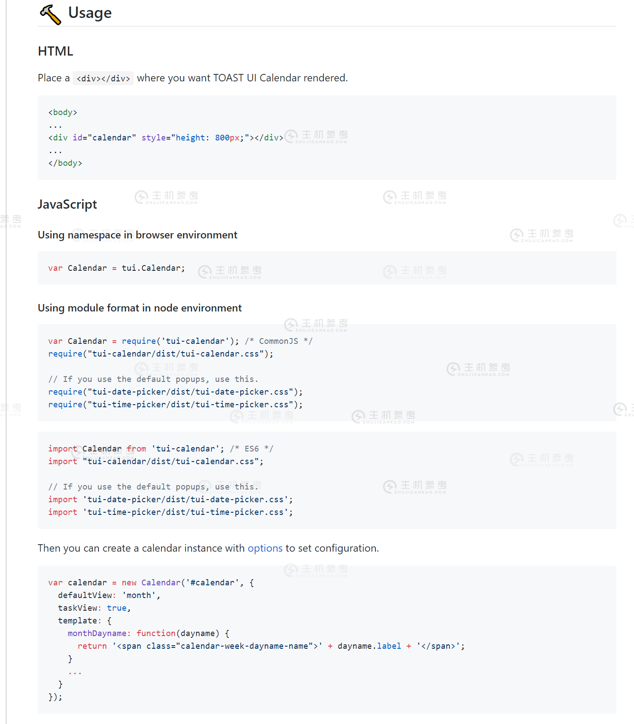Click 'Using module format in node environment' heading
Viewport: 634px width, 724px height.
pos(140,308)
